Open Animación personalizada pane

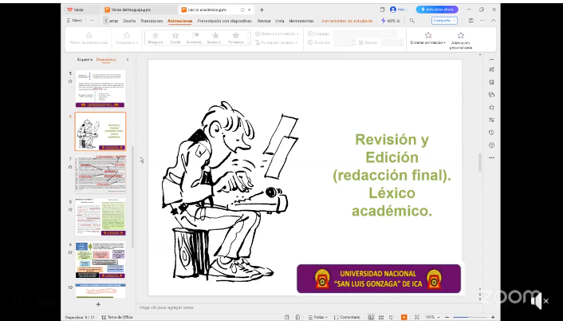[x=461, y=36]
